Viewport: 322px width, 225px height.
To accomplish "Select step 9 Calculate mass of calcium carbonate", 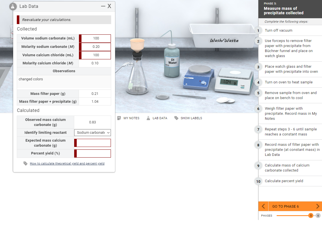I will click(290, 168).
